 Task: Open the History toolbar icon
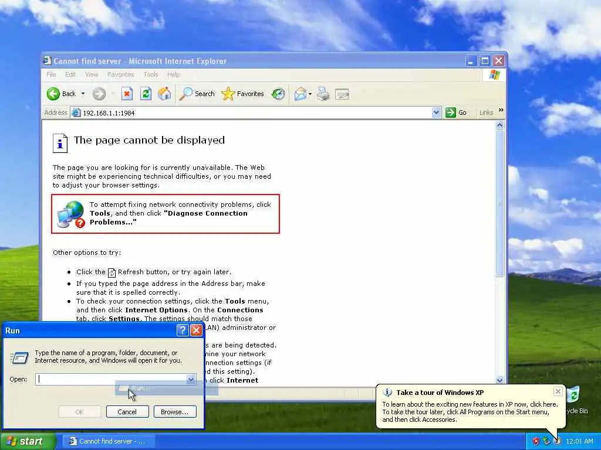[278, 94]
